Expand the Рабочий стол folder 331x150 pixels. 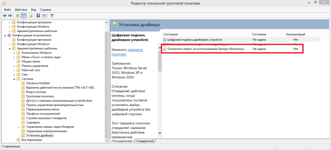[x=14, y=70]
